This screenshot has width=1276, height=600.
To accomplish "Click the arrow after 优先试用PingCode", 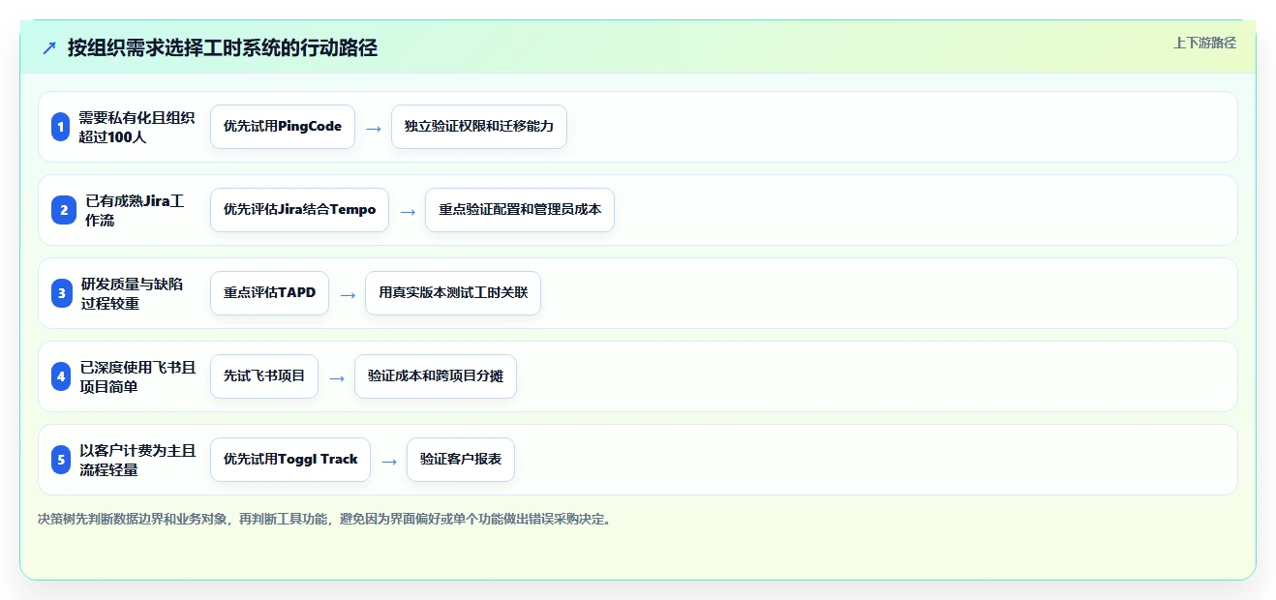I will click(374, 128).
